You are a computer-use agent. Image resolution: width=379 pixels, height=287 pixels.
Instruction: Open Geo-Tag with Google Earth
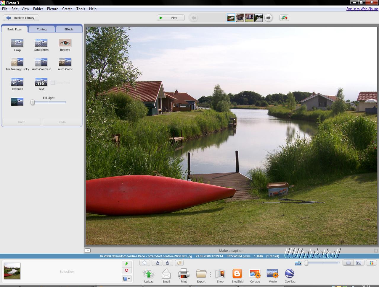[290, 274]
